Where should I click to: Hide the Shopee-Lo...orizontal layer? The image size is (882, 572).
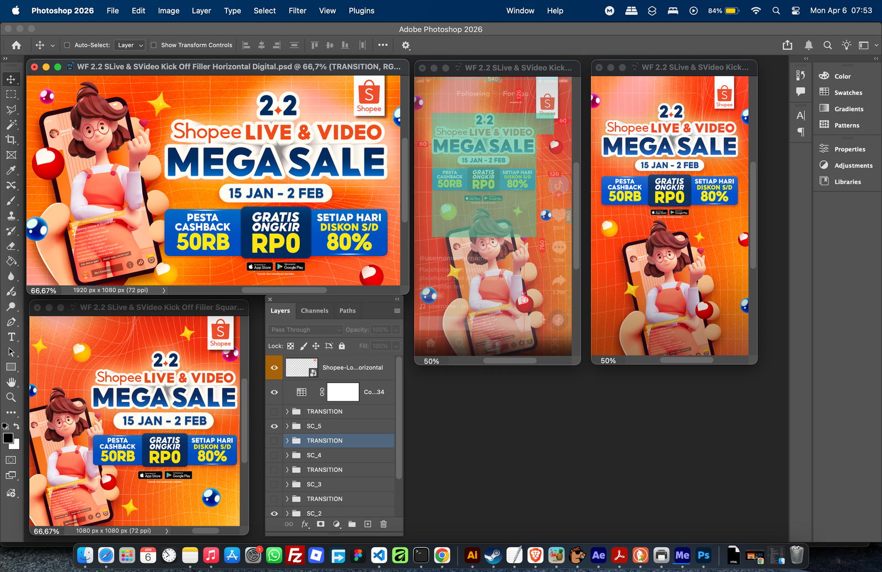point(274,368)
